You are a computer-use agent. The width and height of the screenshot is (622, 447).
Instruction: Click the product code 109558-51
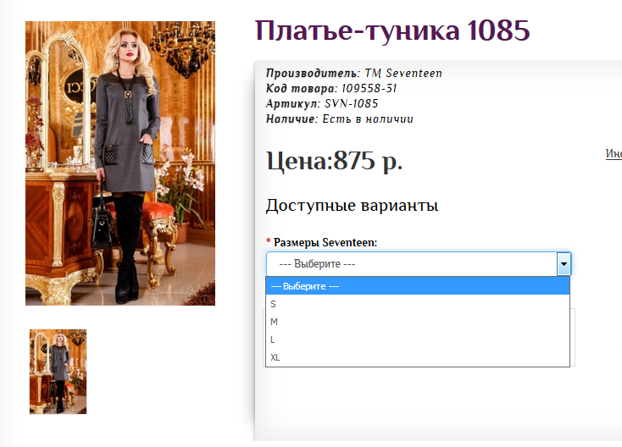coord(369,88)
